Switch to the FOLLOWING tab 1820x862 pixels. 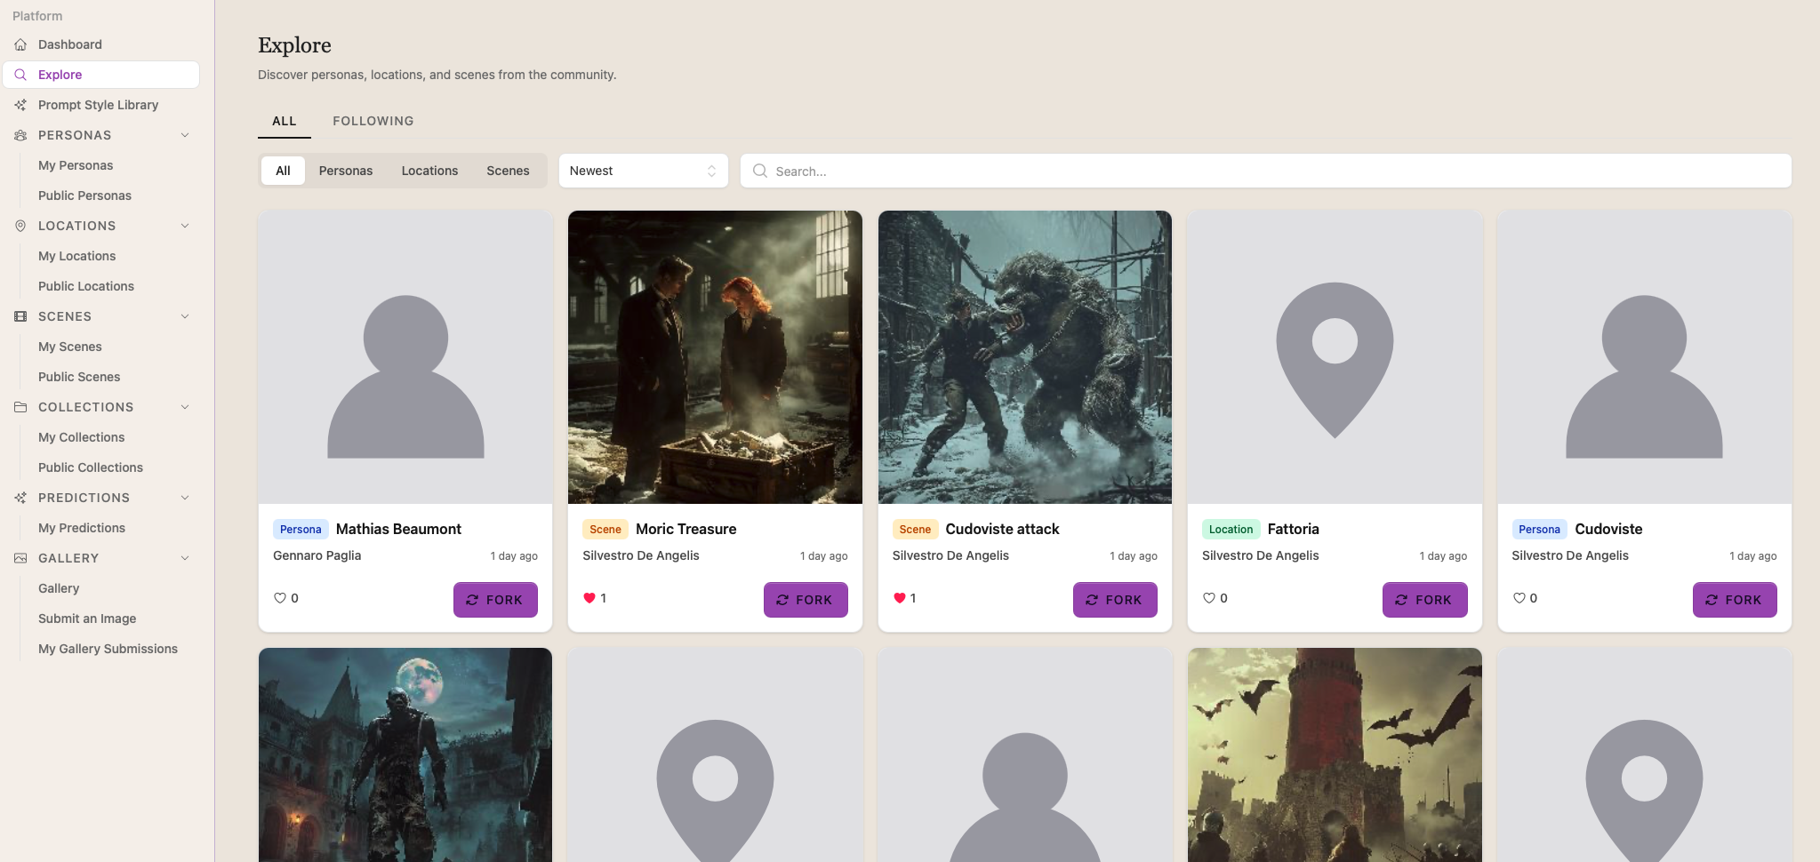(373, 121)
